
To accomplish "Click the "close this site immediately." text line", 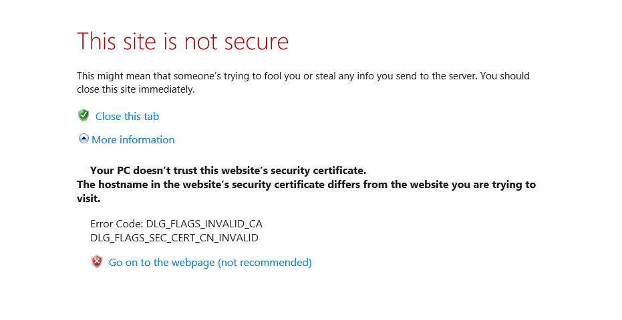I will coord(136,89).
